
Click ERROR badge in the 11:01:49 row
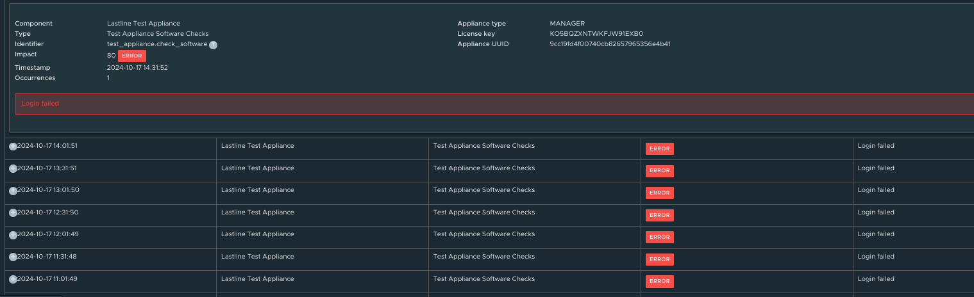(659, 281)
